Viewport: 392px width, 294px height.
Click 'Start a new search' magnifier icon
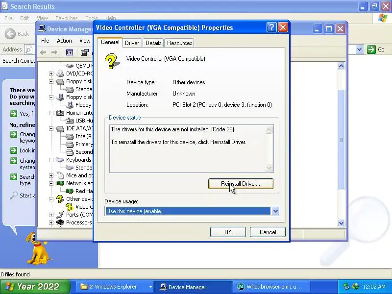coord(14,195)
